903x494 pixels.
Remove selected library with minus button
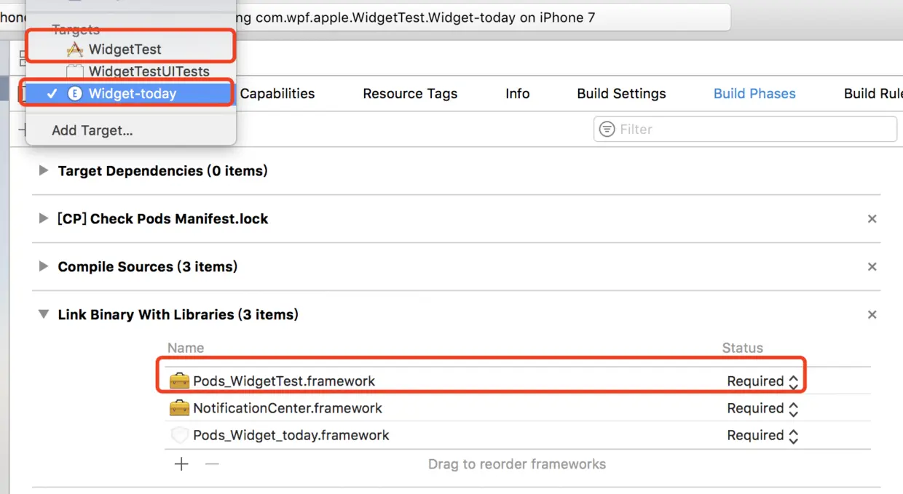tap(212, 464)
